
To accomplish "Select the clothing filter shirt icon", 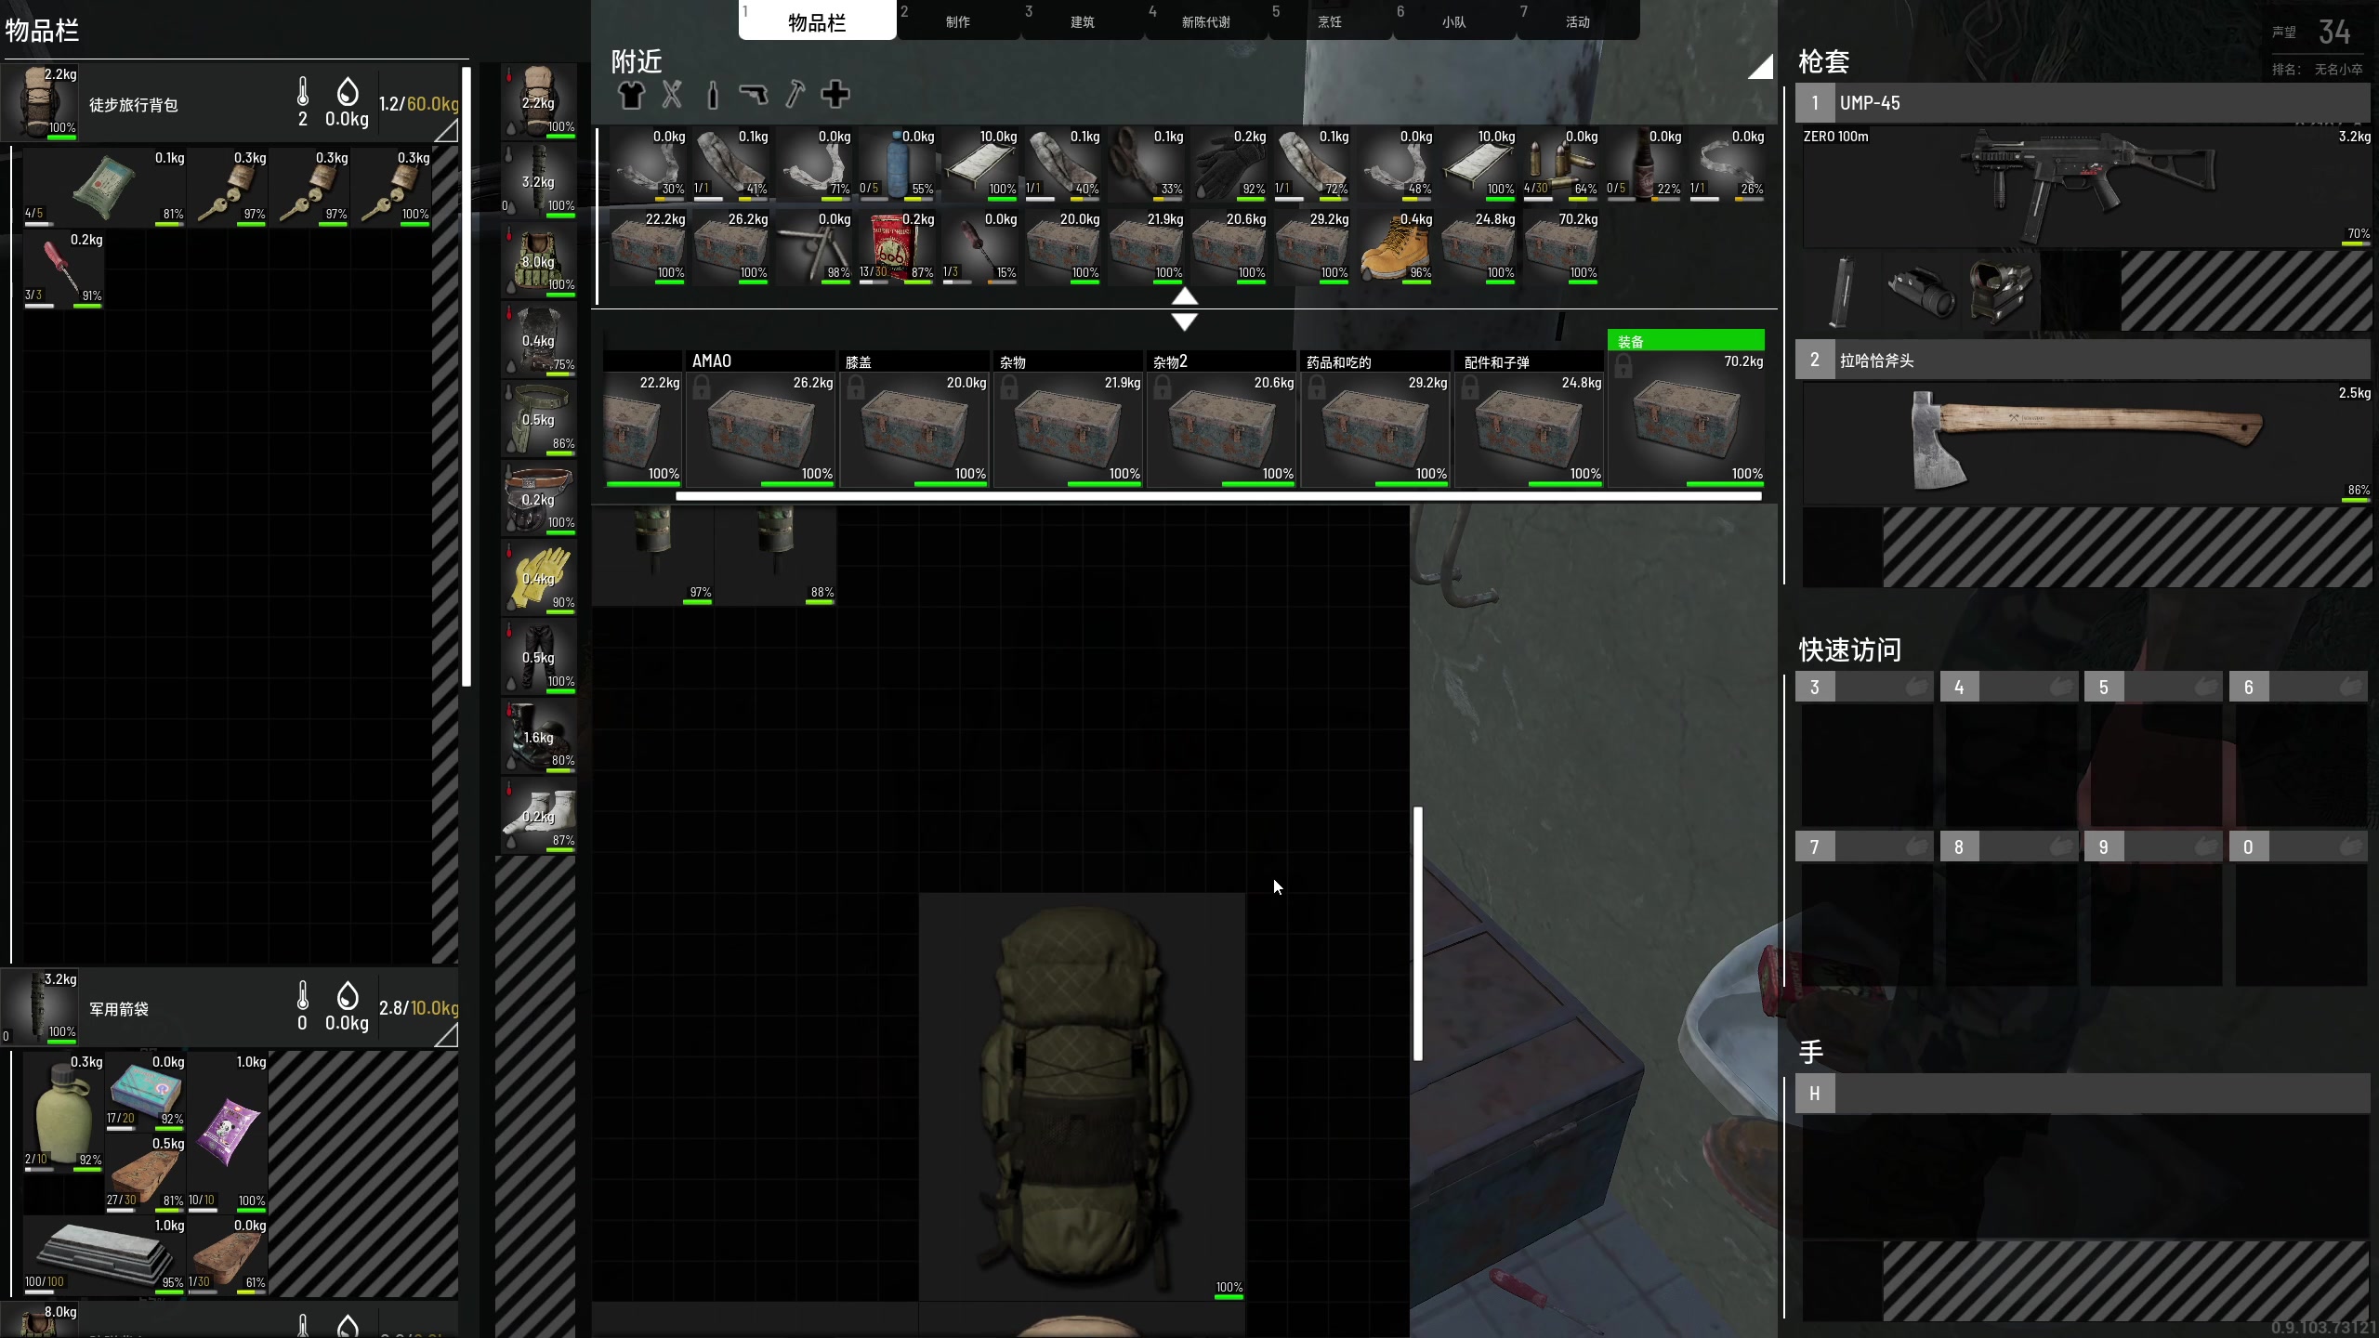I will pyautogui.click(x=631, y=95).
